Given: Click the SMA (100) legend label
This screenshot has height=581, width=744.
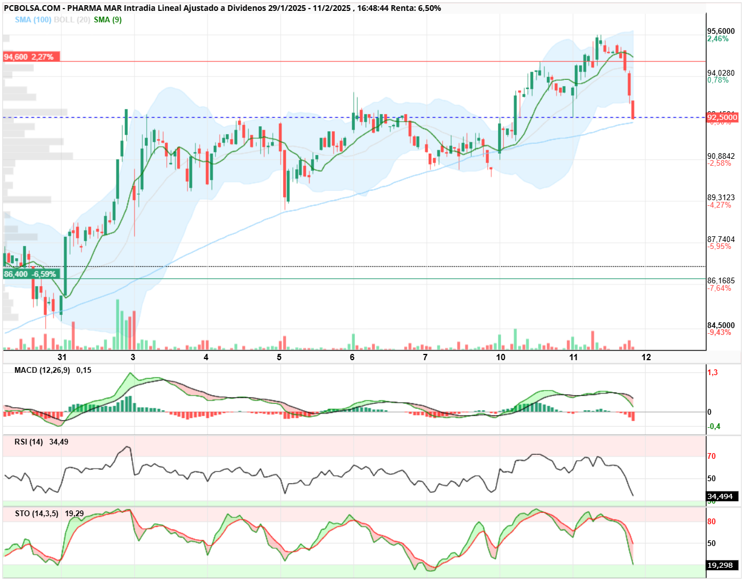Looking at the screenshot, I should point(33,20).
